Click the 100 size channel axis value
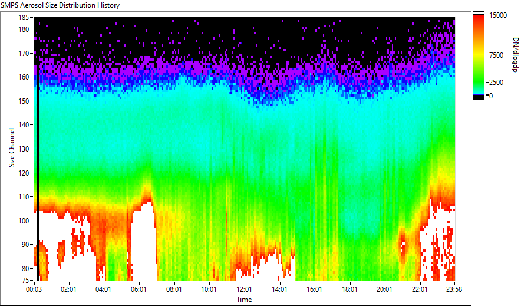 click(x=23, y=221)
